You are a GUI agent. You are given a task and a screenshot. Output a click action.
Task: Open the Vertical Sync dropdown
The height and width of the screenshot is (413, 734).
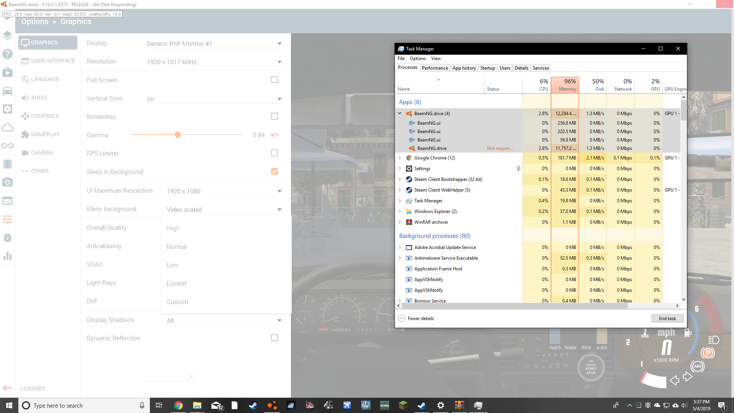coord(215,99)
